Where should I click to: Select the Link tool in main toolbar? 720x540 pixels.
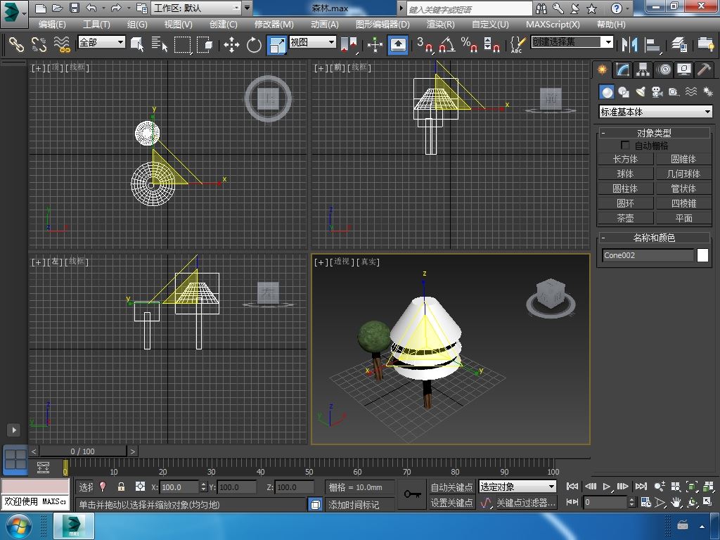point(16,44)
